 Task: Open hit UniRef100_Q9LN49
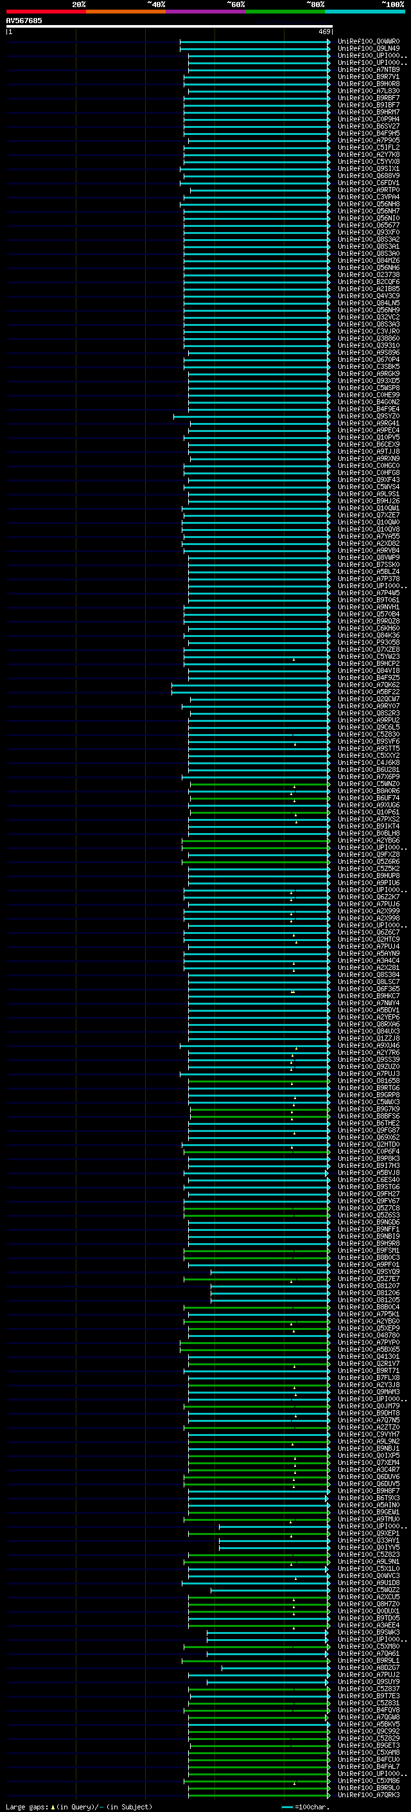(x=368, y=49)
